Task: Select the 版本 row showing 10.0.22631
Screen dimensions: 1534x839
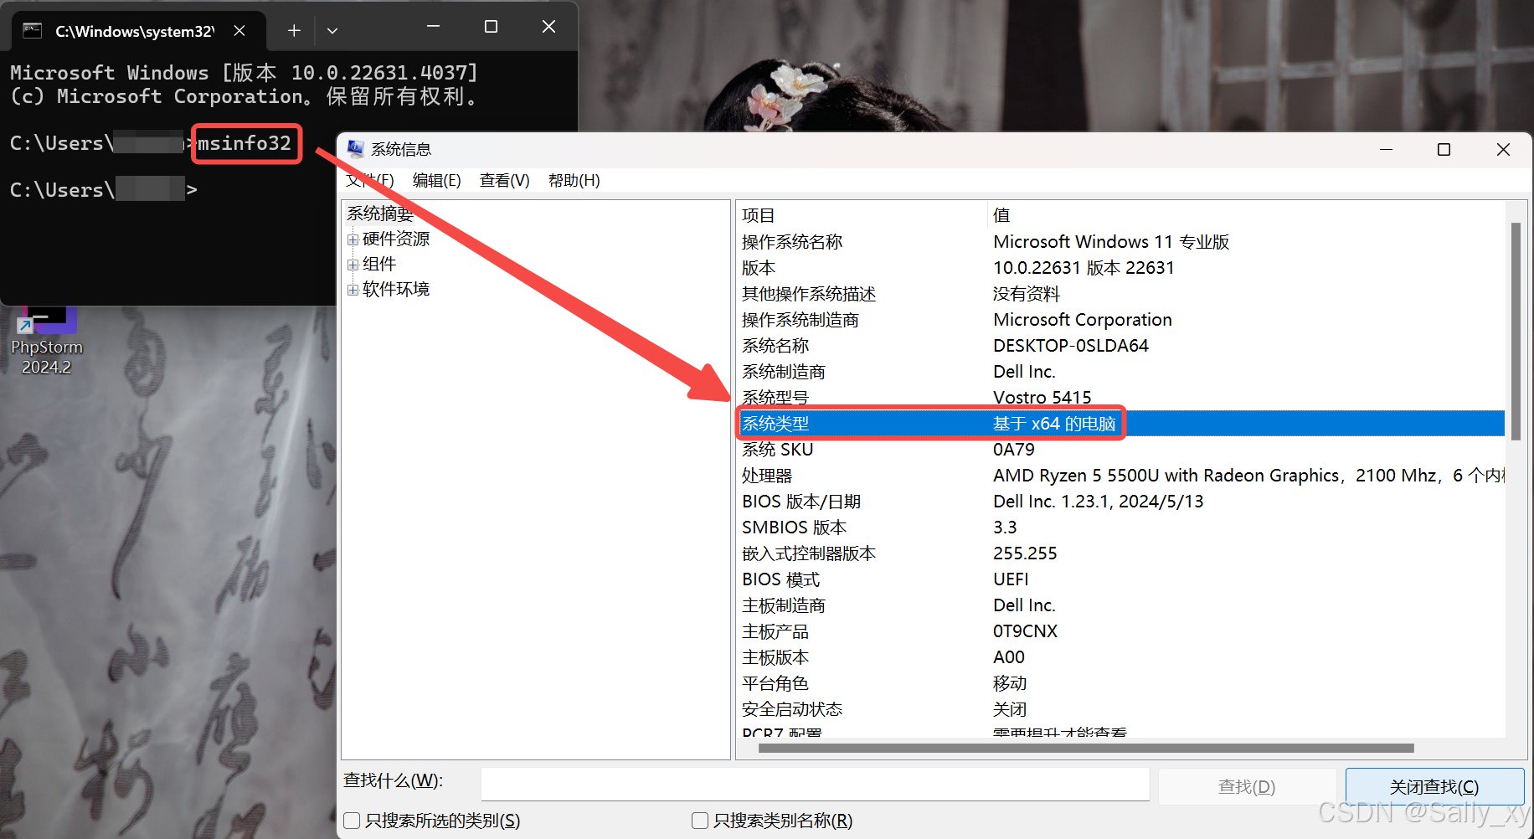Action: (x=1120, y=268)
